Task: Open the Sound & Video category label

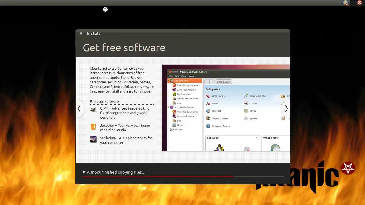Action: [220, 118]
